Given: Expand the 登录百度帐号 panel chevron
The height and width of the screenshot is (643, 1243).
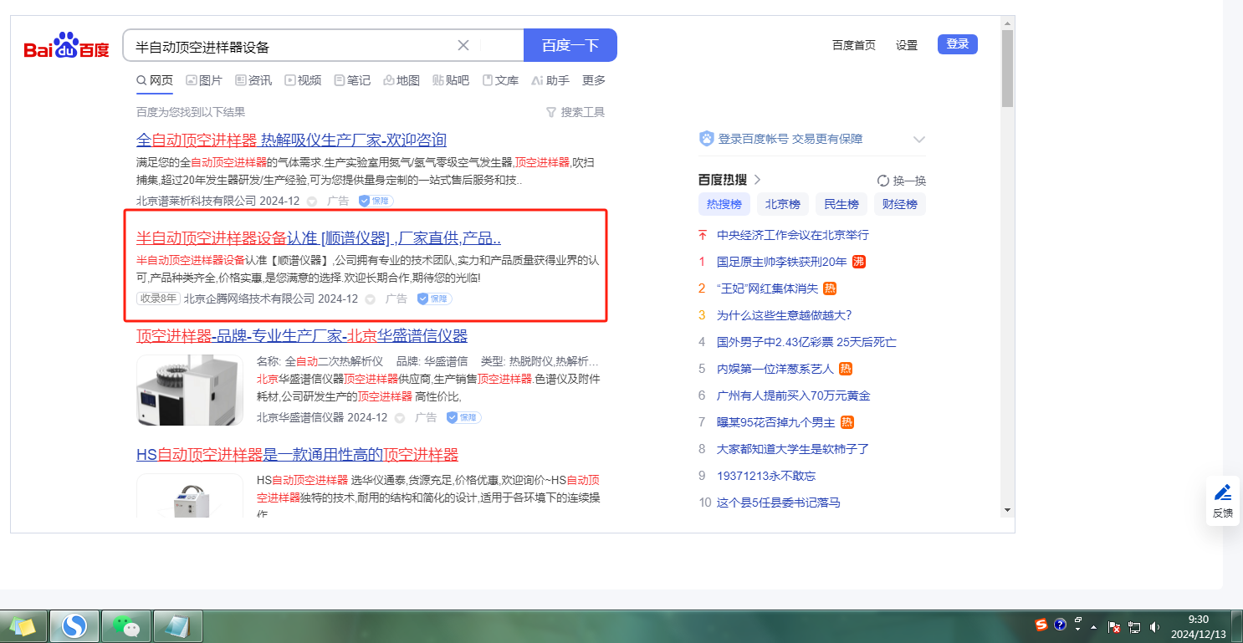Looking at the screenshot, I should coord(919,140).
